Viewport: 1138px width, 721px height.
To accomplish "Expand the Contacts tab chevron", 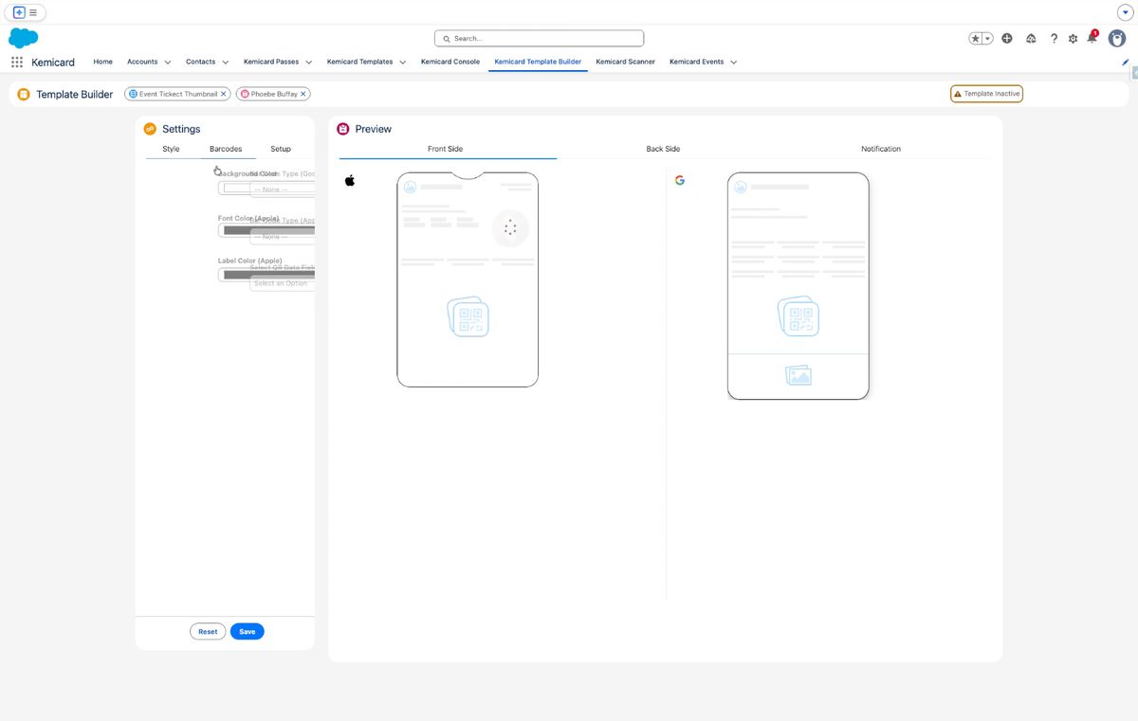I will (226, 62).
